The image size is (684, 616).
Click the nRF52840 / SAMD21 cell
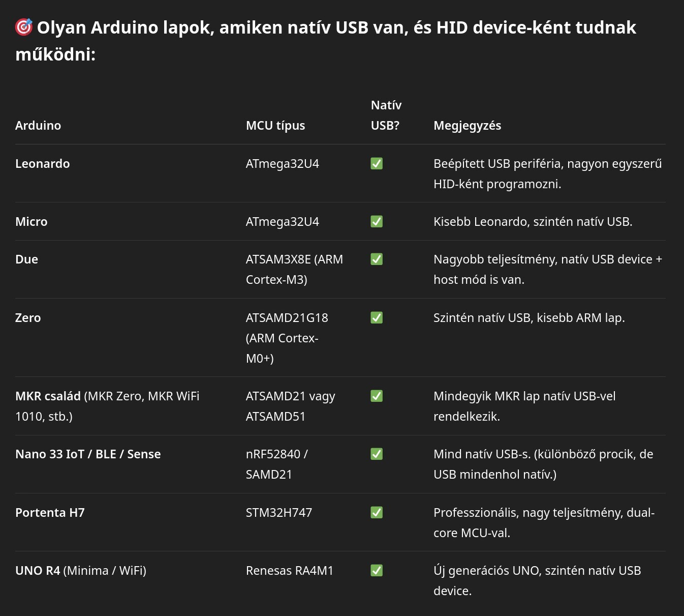(x=276, y=464)
